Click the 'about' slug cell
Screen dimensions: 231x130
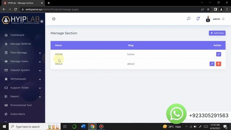(131, 64)
